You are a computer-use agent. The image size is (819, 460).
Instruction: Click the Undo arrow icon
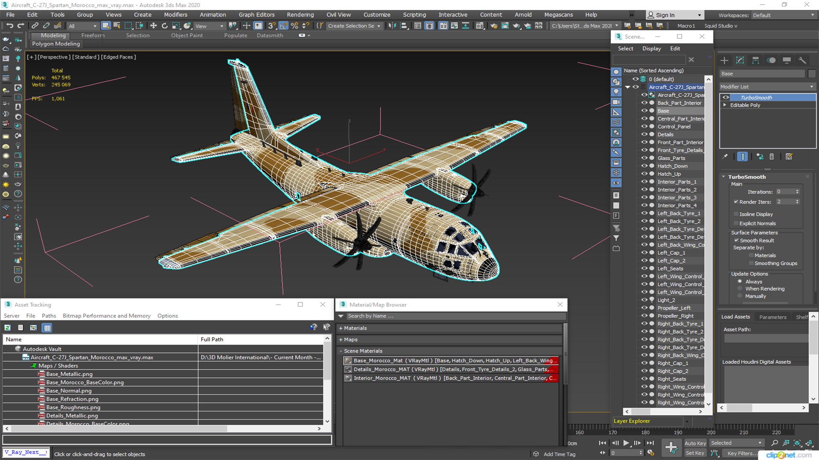pos(9,26)
